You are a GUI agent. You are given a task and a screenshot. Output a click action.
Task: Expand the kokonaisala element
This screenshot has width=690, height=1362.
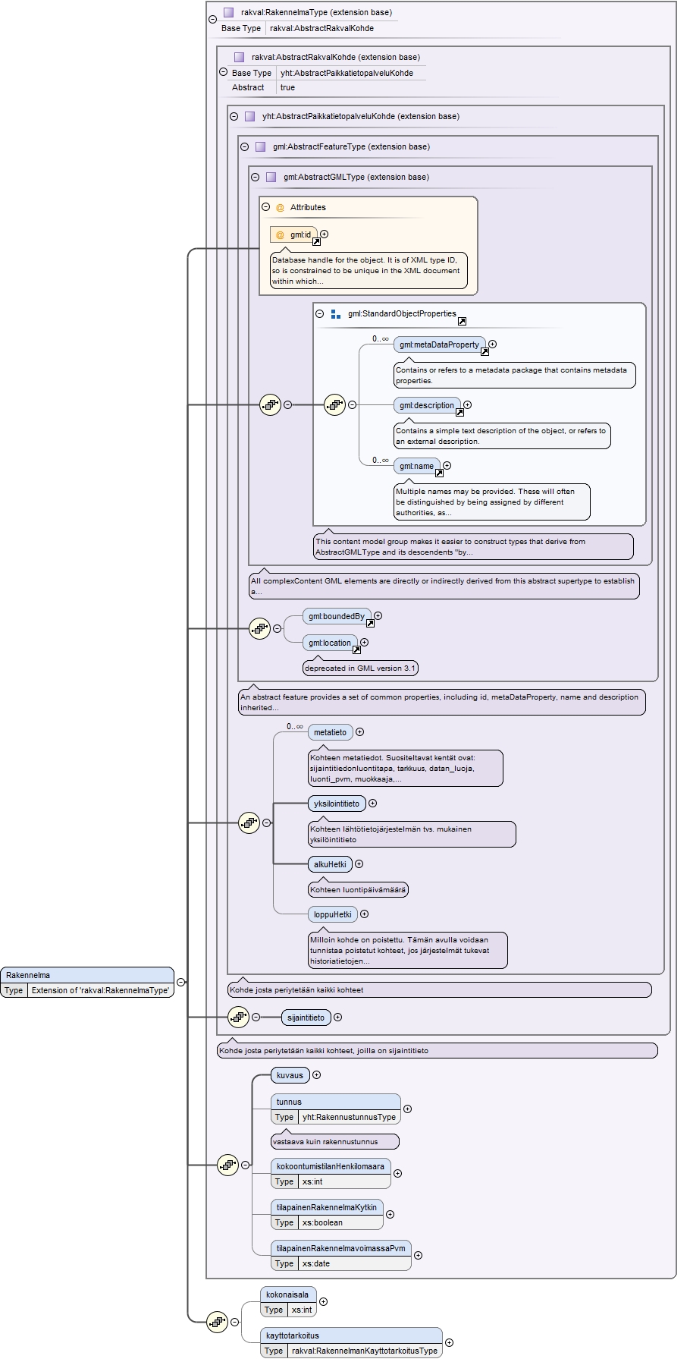[x=324, y=1301]
